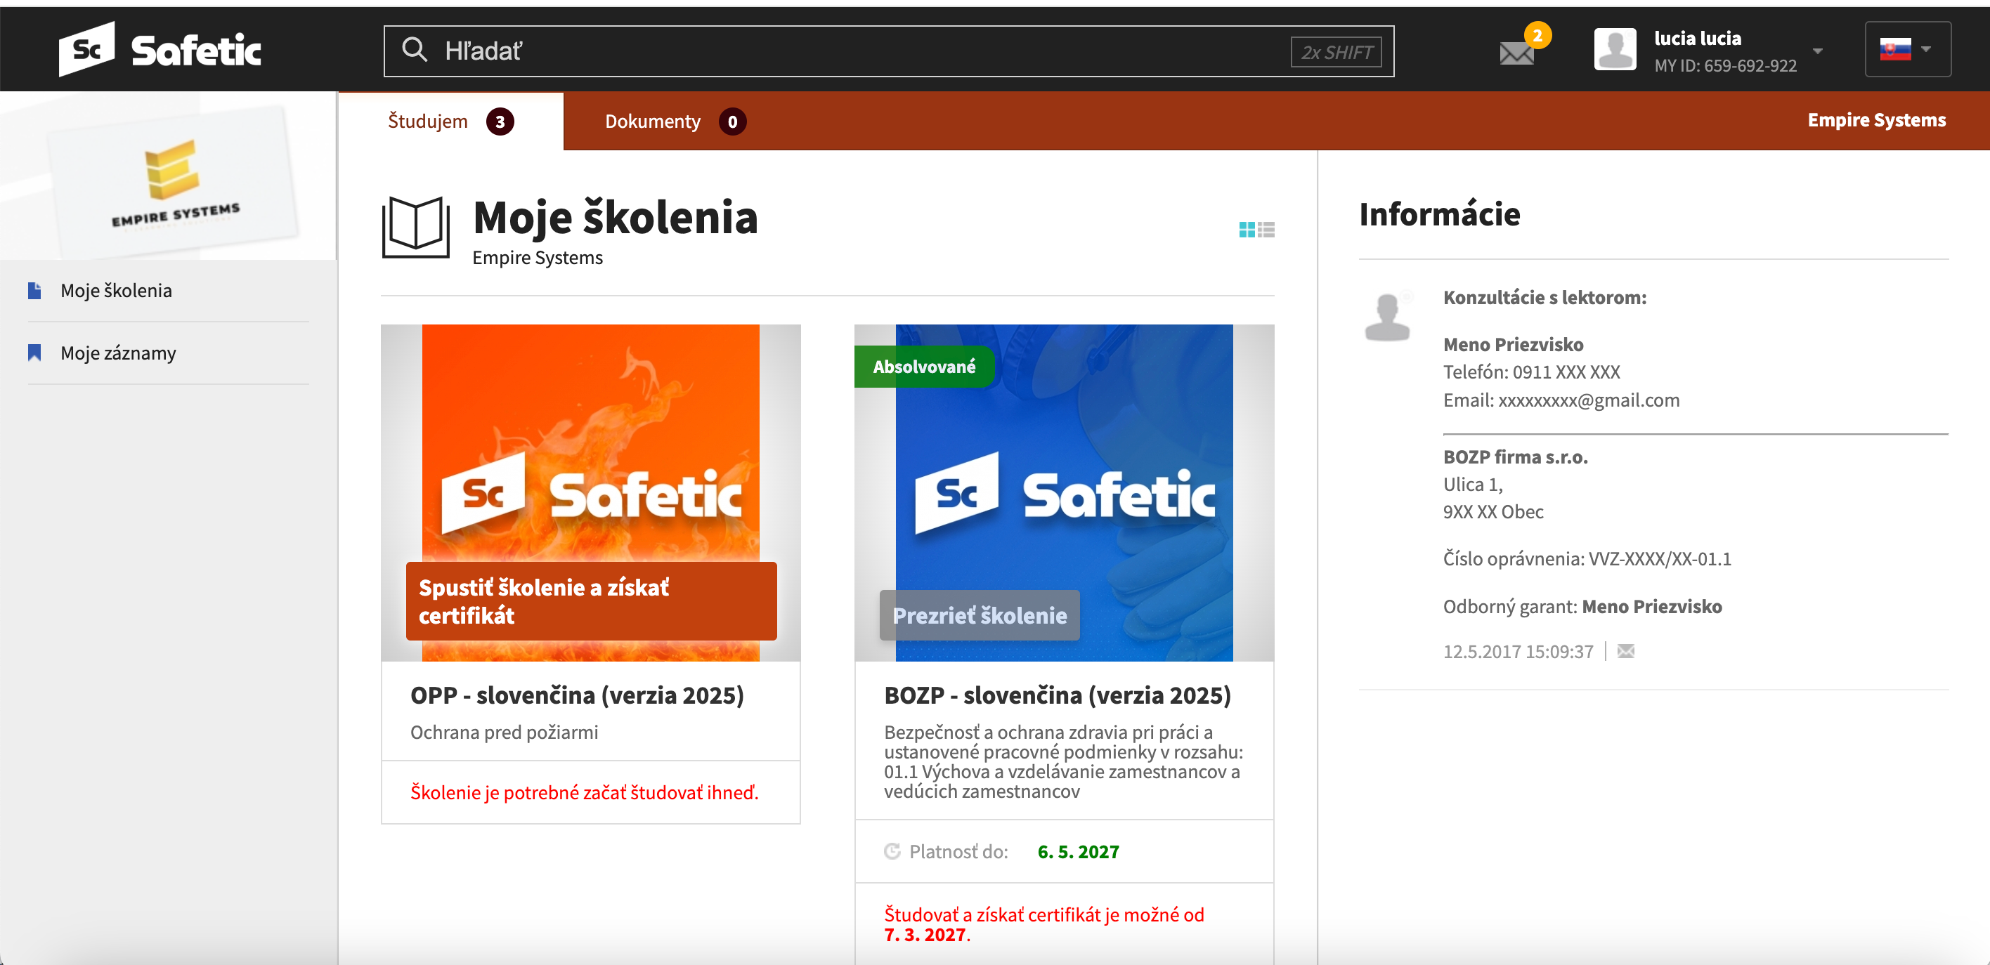Open the language selector dropdown arrow
This screenshot has width=1990, height=965.
[x=1926, y=49]
